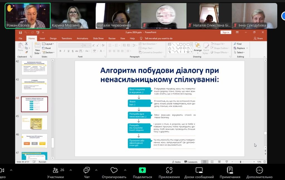Click the Arrange button
The image size is (285, 180).
tap(198, 48)
